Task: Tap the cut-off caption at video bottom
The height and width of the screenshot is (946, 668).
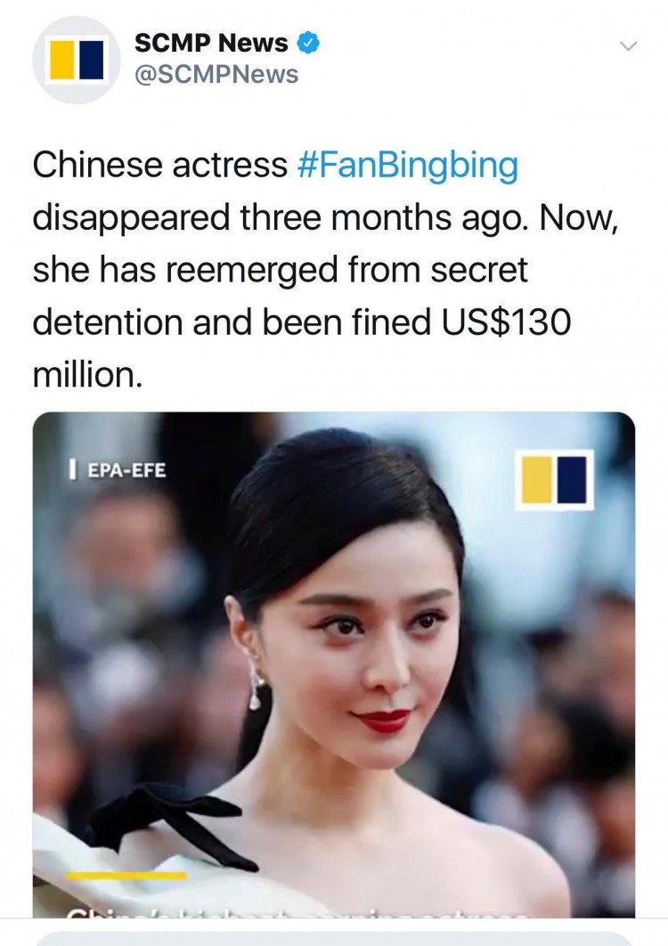Action: click(x=296, y=913)
